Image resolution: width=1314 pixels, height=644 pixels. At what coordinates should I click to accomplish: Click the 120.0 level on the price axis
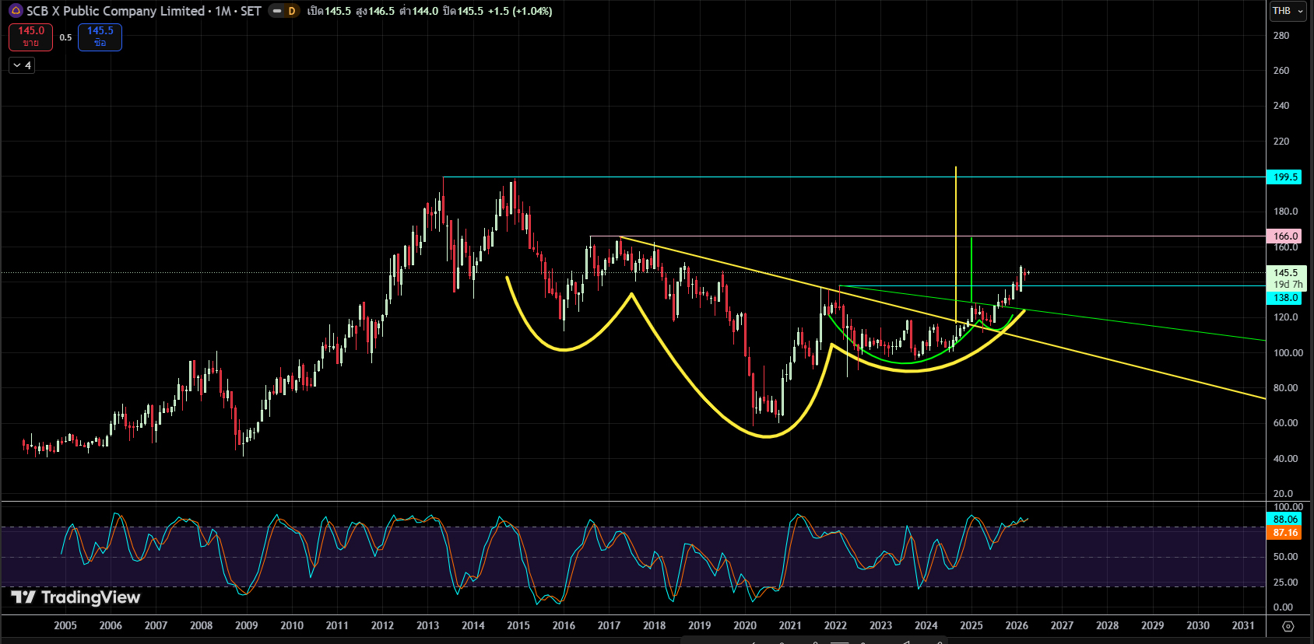coord(1286,317)
